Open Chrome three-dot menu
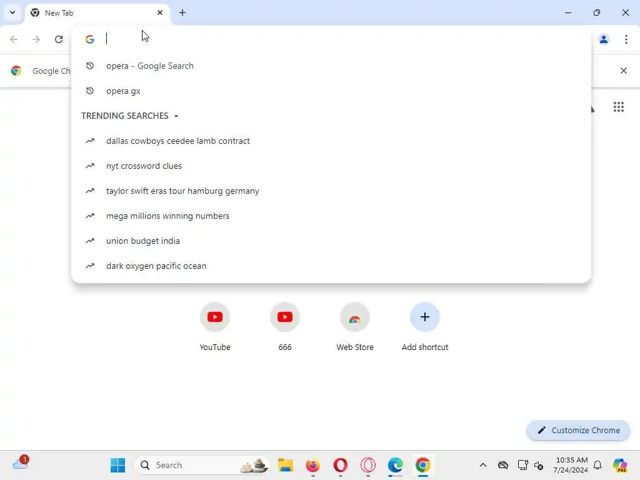The height and width of the screenshot is (480, 640). (x=626, y=39)
